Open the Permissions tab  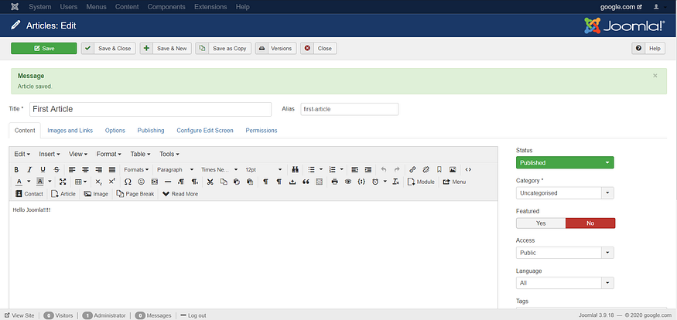pyautogui.click(x=262, y=131)
